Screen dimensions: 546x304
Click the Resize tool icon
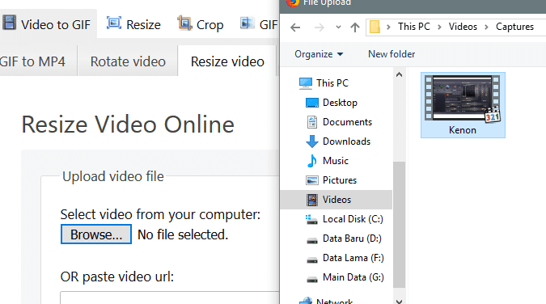tap(114, 23)
